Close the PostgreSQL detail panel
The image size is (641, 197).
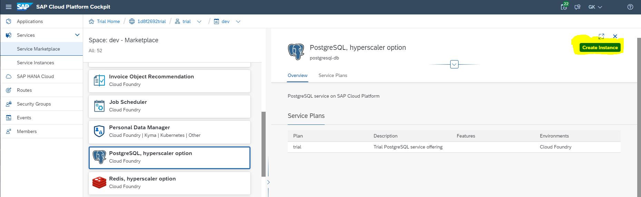(x=615, y=36)
